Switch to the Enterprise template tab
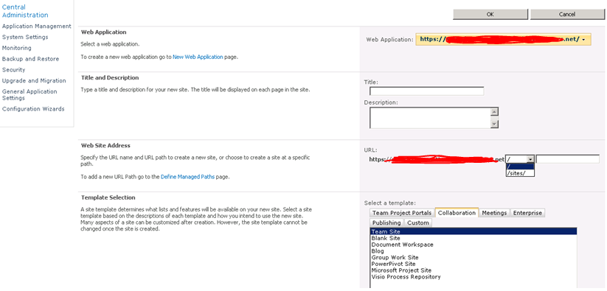Screen dimensions: 607x291 (x=528, y=213)
